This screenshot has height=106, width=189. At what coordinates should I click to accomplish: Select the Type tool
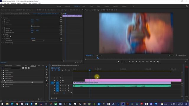pyautogui.click(x=47, y=85)
